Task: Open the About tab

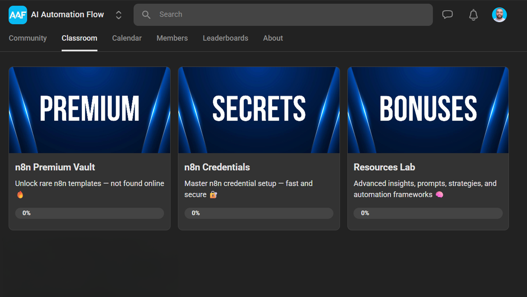Action: tap(273, 38)
